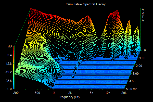
Task: Click the '5k' frequency axis label
Action: pos(91,93)
